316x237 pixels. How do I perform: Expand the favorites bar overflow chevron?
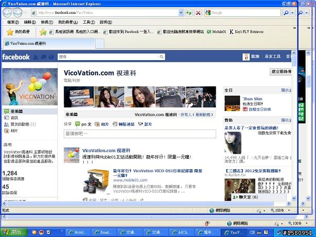(294, 28)
